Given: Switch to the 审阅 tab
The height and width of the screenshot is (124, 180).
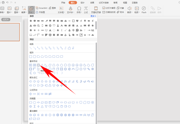Looking at the screenshot, I should click(x=115, y=3).
